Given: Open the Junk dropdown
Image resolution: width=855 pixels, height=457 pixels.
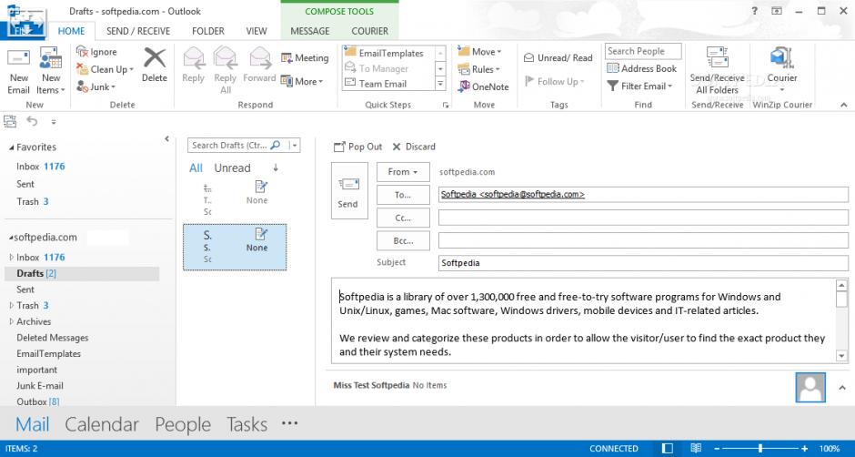Looking at the screenshot, I should point(96,86).
